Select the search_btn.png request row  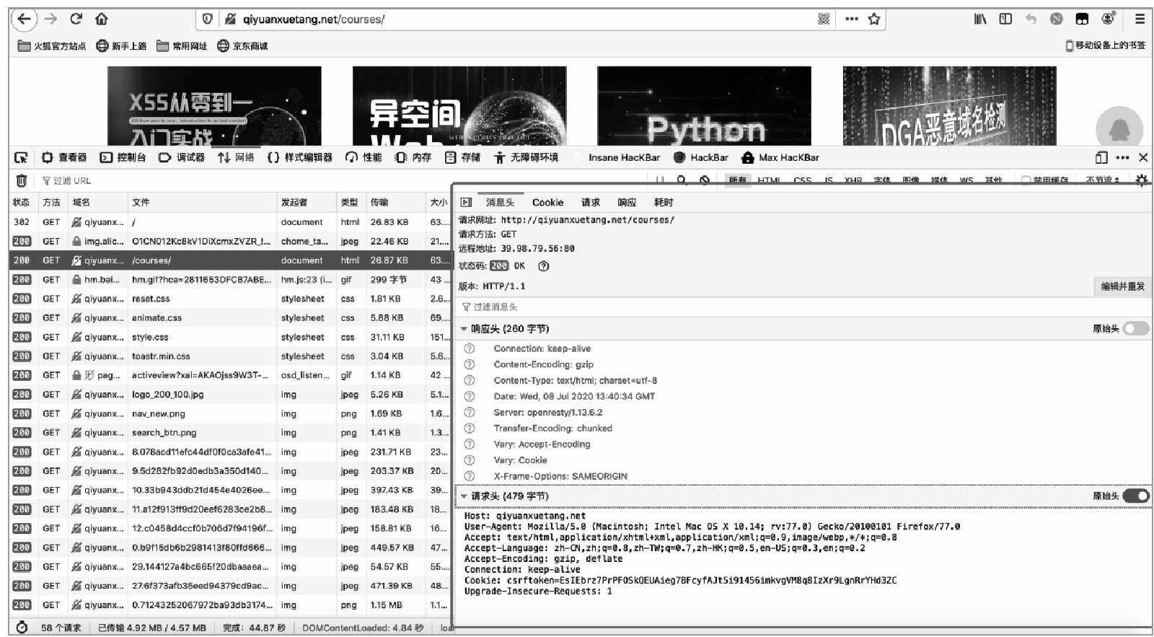[x=230, y=433]
